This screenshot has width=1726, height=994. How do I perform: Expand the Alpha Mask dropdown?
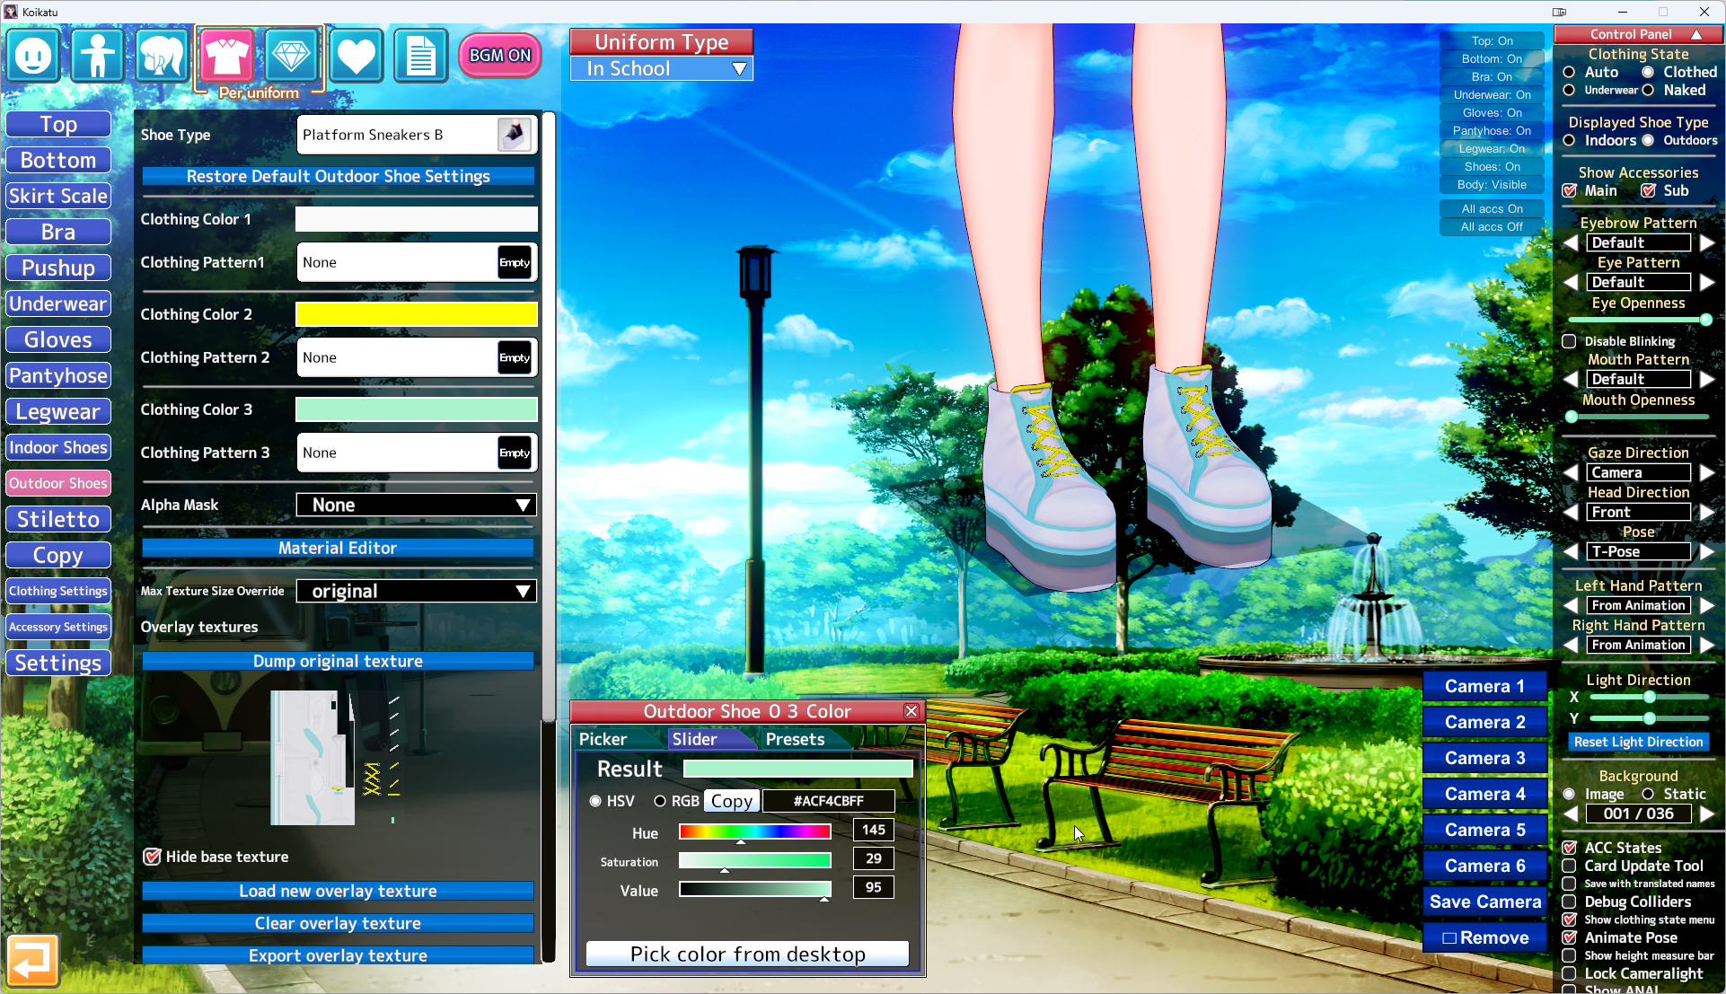point(417,506)
